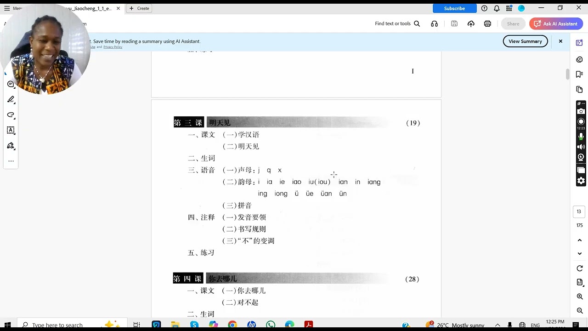Take a snapshot with recorder camera icon
588x331 pixels.
pyautogui.click(x=581, y=111)
